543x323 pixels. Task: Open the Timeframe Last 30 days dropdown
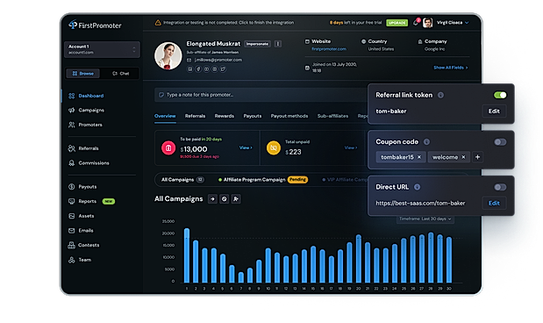point(425,219)
